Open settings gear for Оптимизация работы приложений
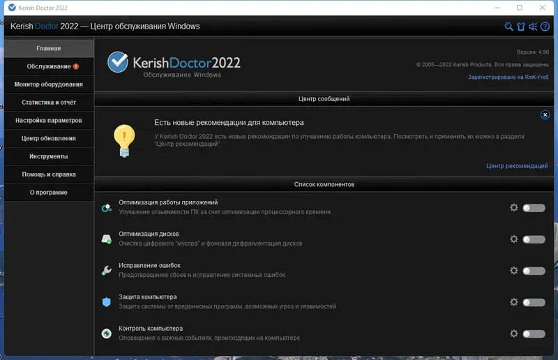 [x=513, y=208]
